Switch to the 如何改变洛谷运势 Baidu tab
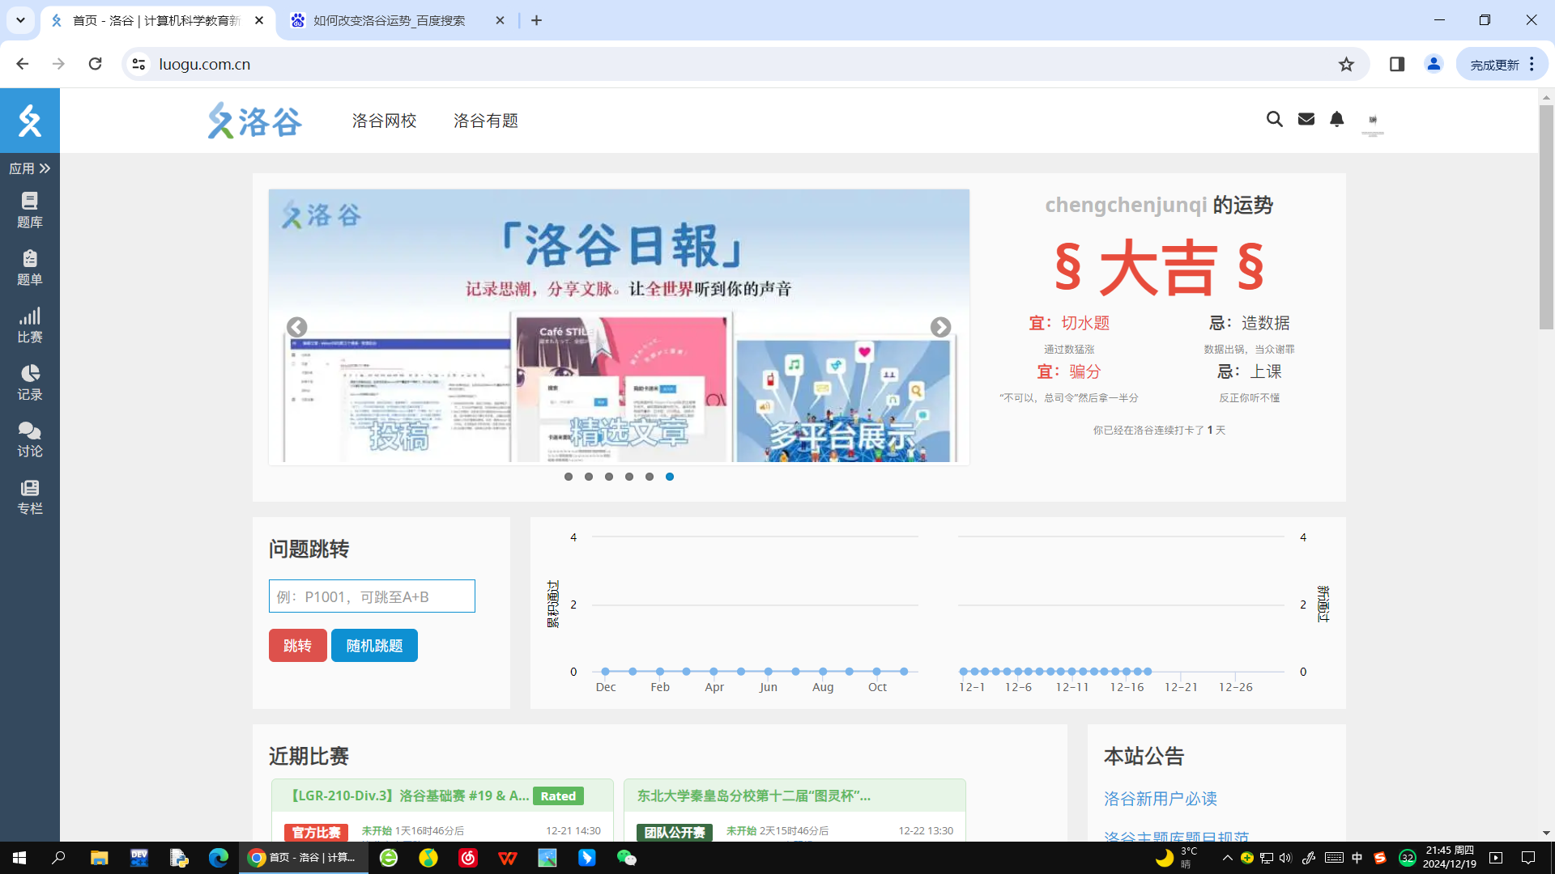 coord(389,20)
